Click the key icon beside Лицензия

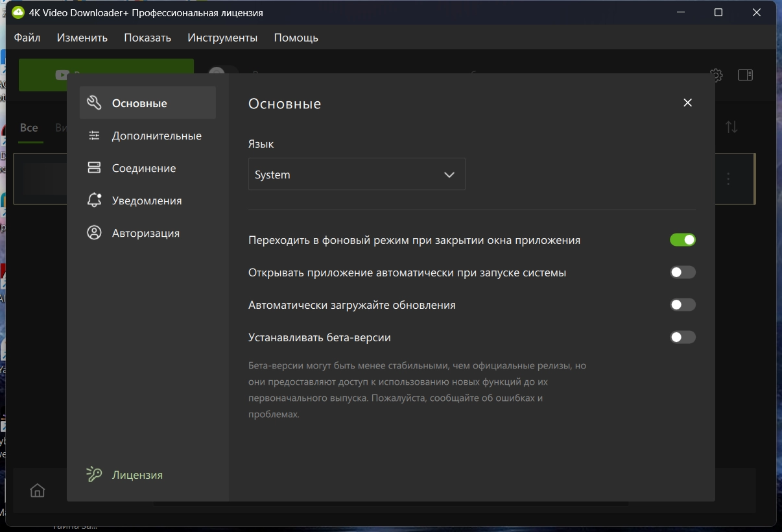click(x=94, y=475)
